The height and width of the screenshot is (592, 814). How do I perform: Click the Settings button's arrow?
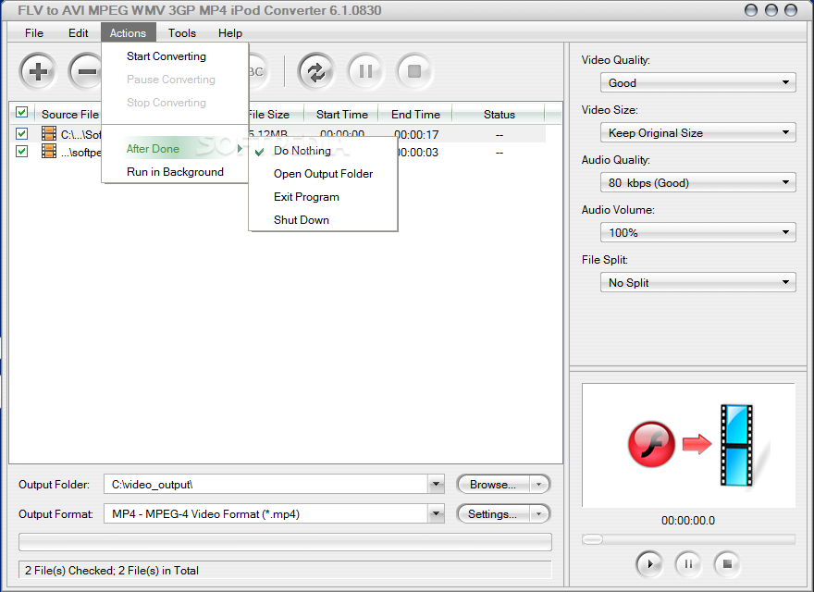[539, 513]
